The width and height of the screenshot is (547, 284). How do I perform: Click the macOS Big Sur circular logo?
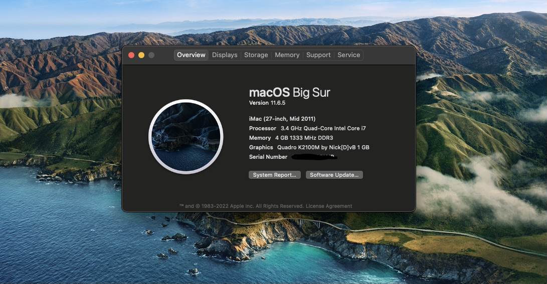point(186,137)
